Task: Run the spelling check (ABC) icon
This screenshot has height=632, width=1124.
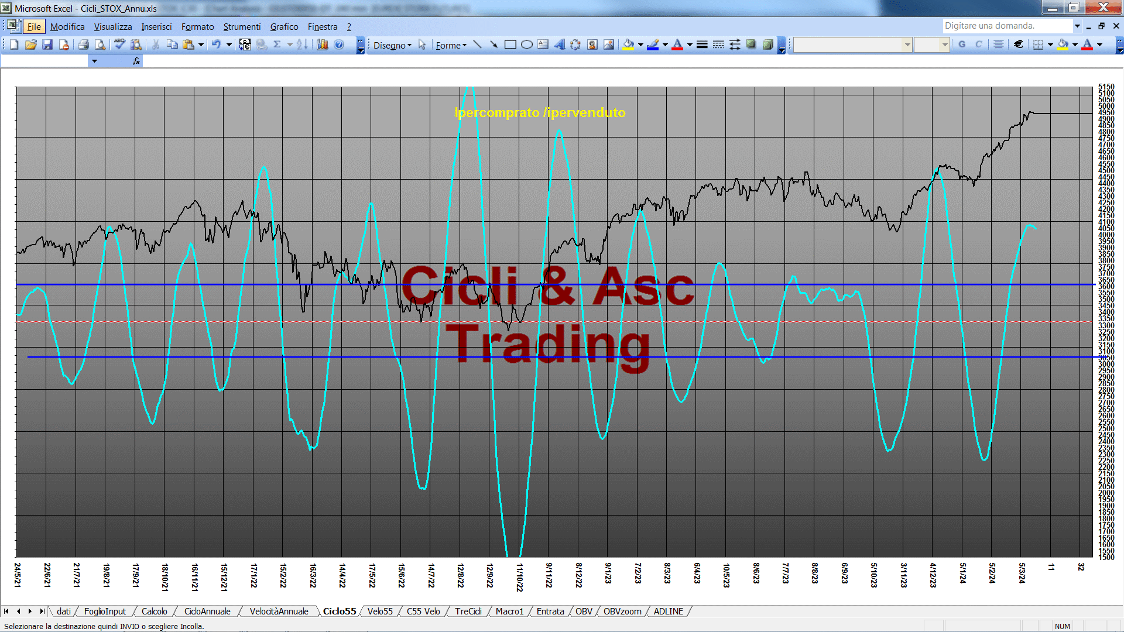Action: pyautogui.click(x=119, y=45)
